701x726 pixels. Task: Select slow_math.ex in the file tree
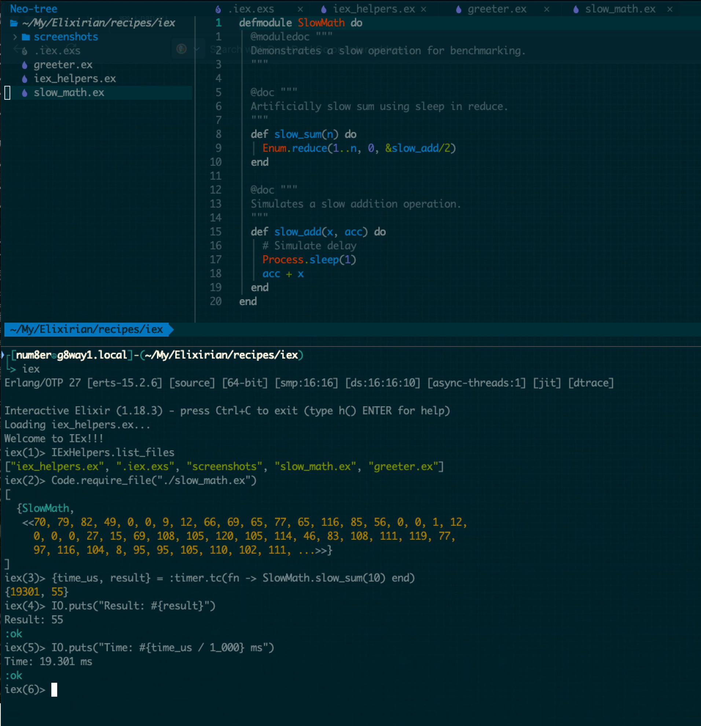click(69, 93)
